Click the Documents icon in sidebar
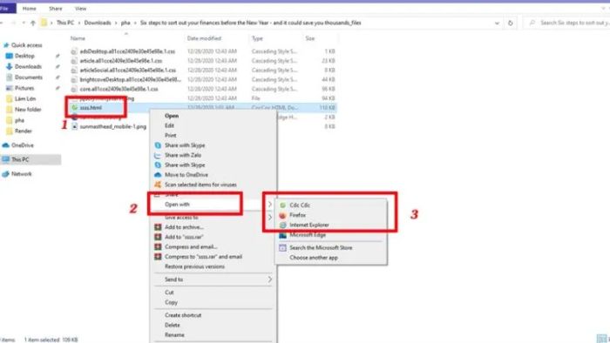The height and width of the screenshot is (343, 610). coord(10,77)
